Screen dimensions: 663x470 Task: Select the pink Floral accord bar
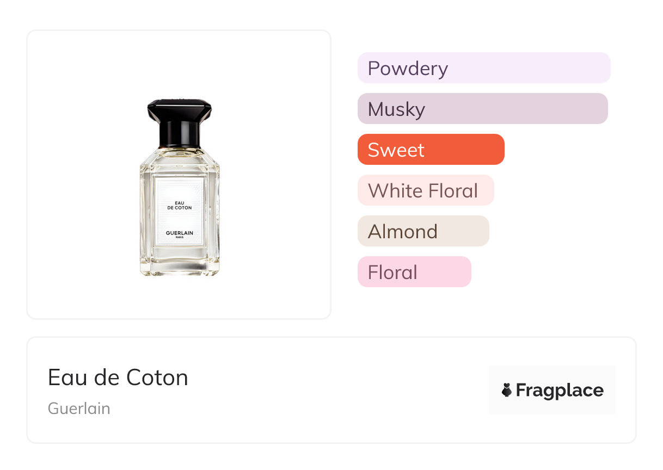coord(414,272)
